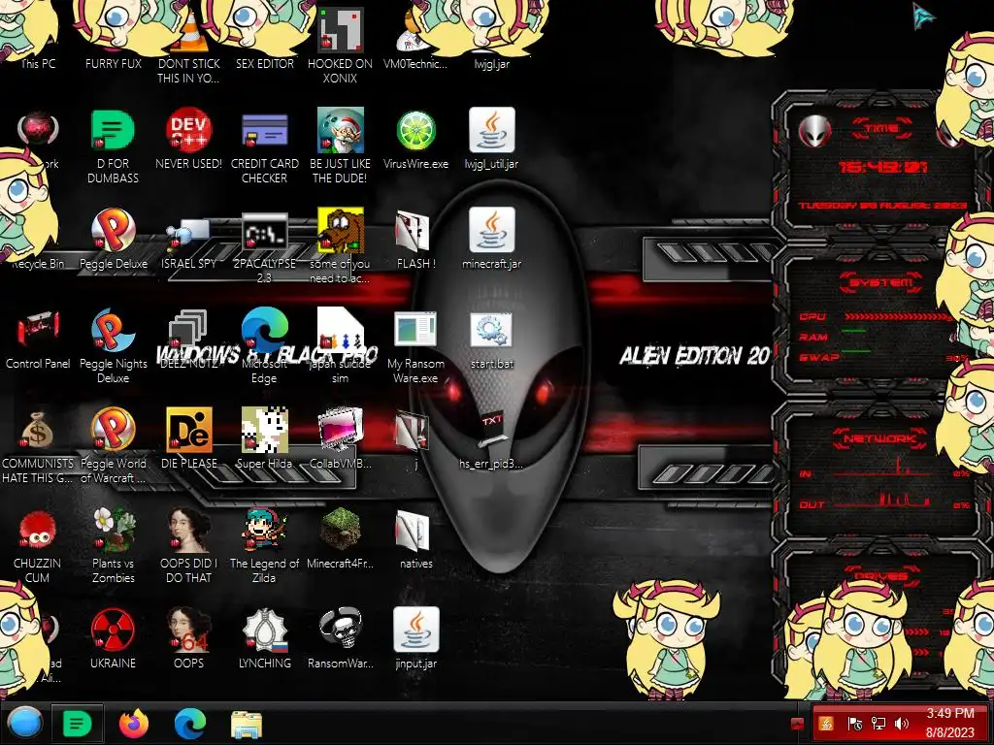Open The Legend of Zilda shortcut

point(264,530)
